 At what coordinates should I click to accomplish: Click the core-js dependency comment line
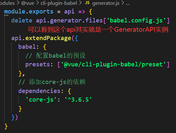tap(52, 82)
